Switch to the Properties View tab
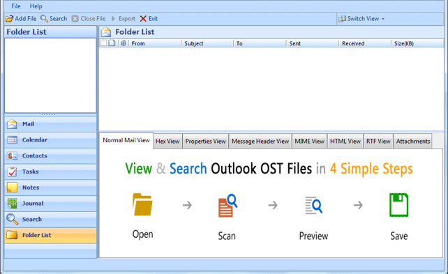The height and width of the screenshot is (274, 448). [x=205, y=142]
